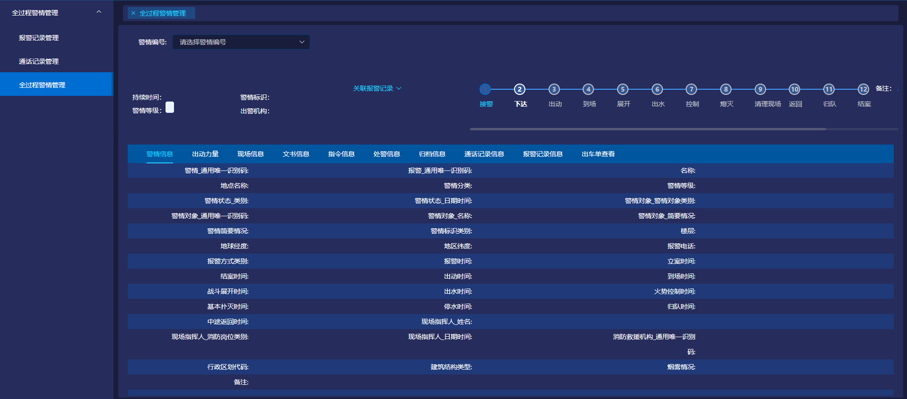Switch to the 出车单查看 tab
This screenshot has height=399, width=907.
pos(598,154)
